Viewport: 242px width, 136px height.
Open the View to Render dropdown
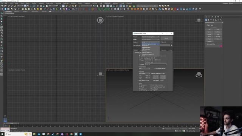pos(165,45)
